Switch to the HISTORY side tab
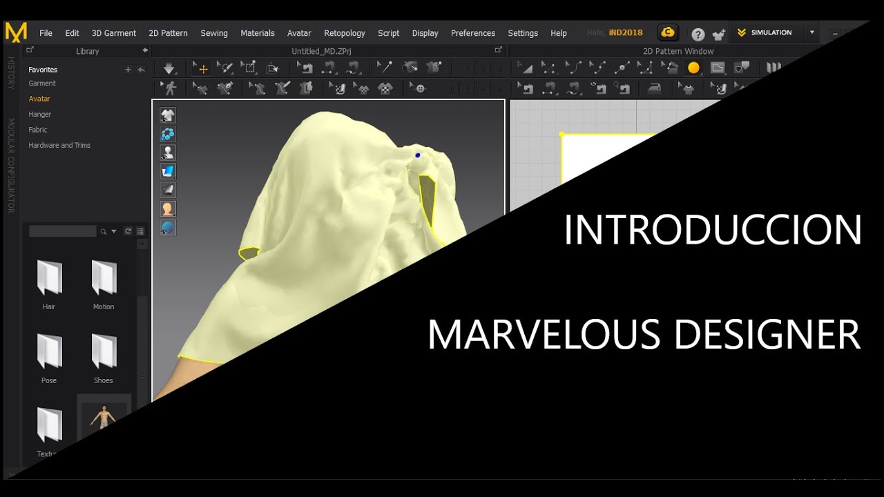 tap(10, 73)
